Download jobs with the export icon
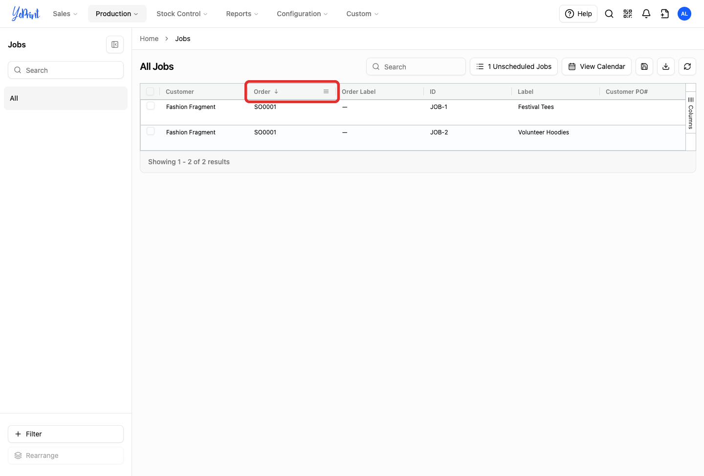This screenshot has width=704, height=476. (666, 66)
